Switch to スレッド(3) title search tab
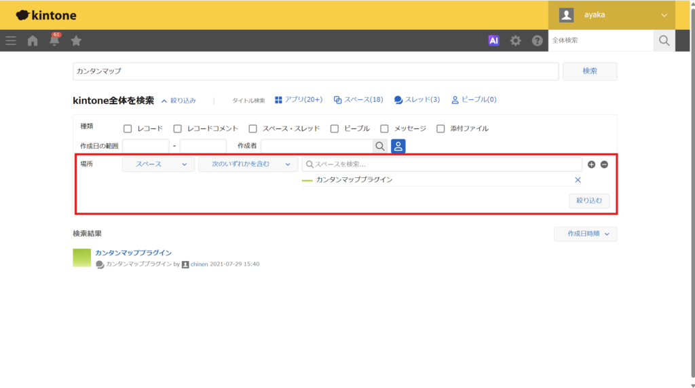695x388 pixels. 417,100
